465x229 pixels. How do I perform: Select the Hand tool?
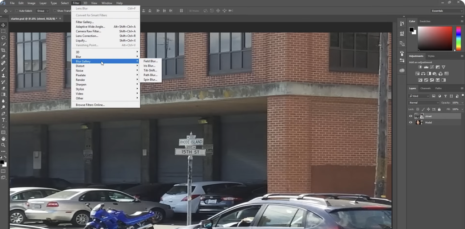pyautogui.click(x=3, y=139)
